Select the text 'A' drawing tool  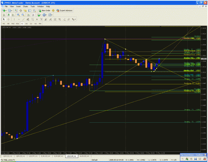click(x=37, y=19)
